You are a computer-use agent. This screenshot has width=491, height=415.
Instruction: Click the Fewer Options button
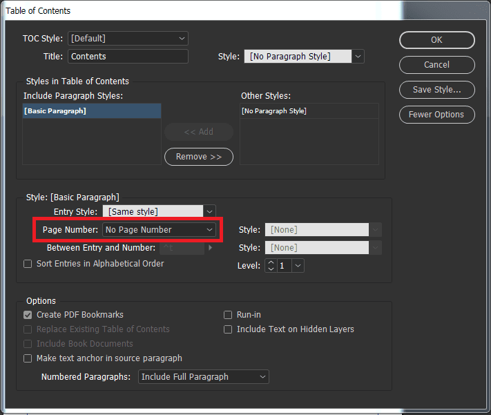point(437,115)
